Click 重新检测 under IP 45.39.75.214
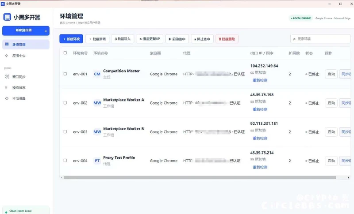Viewport: 354px width, 214px height. point(260,167)
